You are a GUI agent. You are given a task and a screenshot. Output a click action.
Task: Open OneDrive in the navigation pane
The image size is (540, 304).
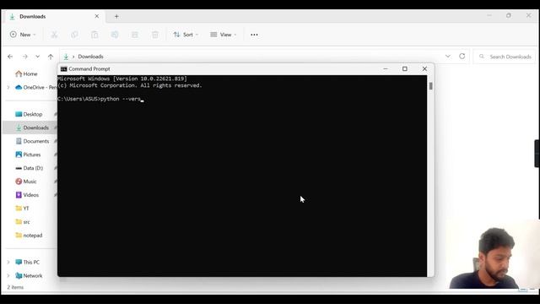(x=35, y=88)
